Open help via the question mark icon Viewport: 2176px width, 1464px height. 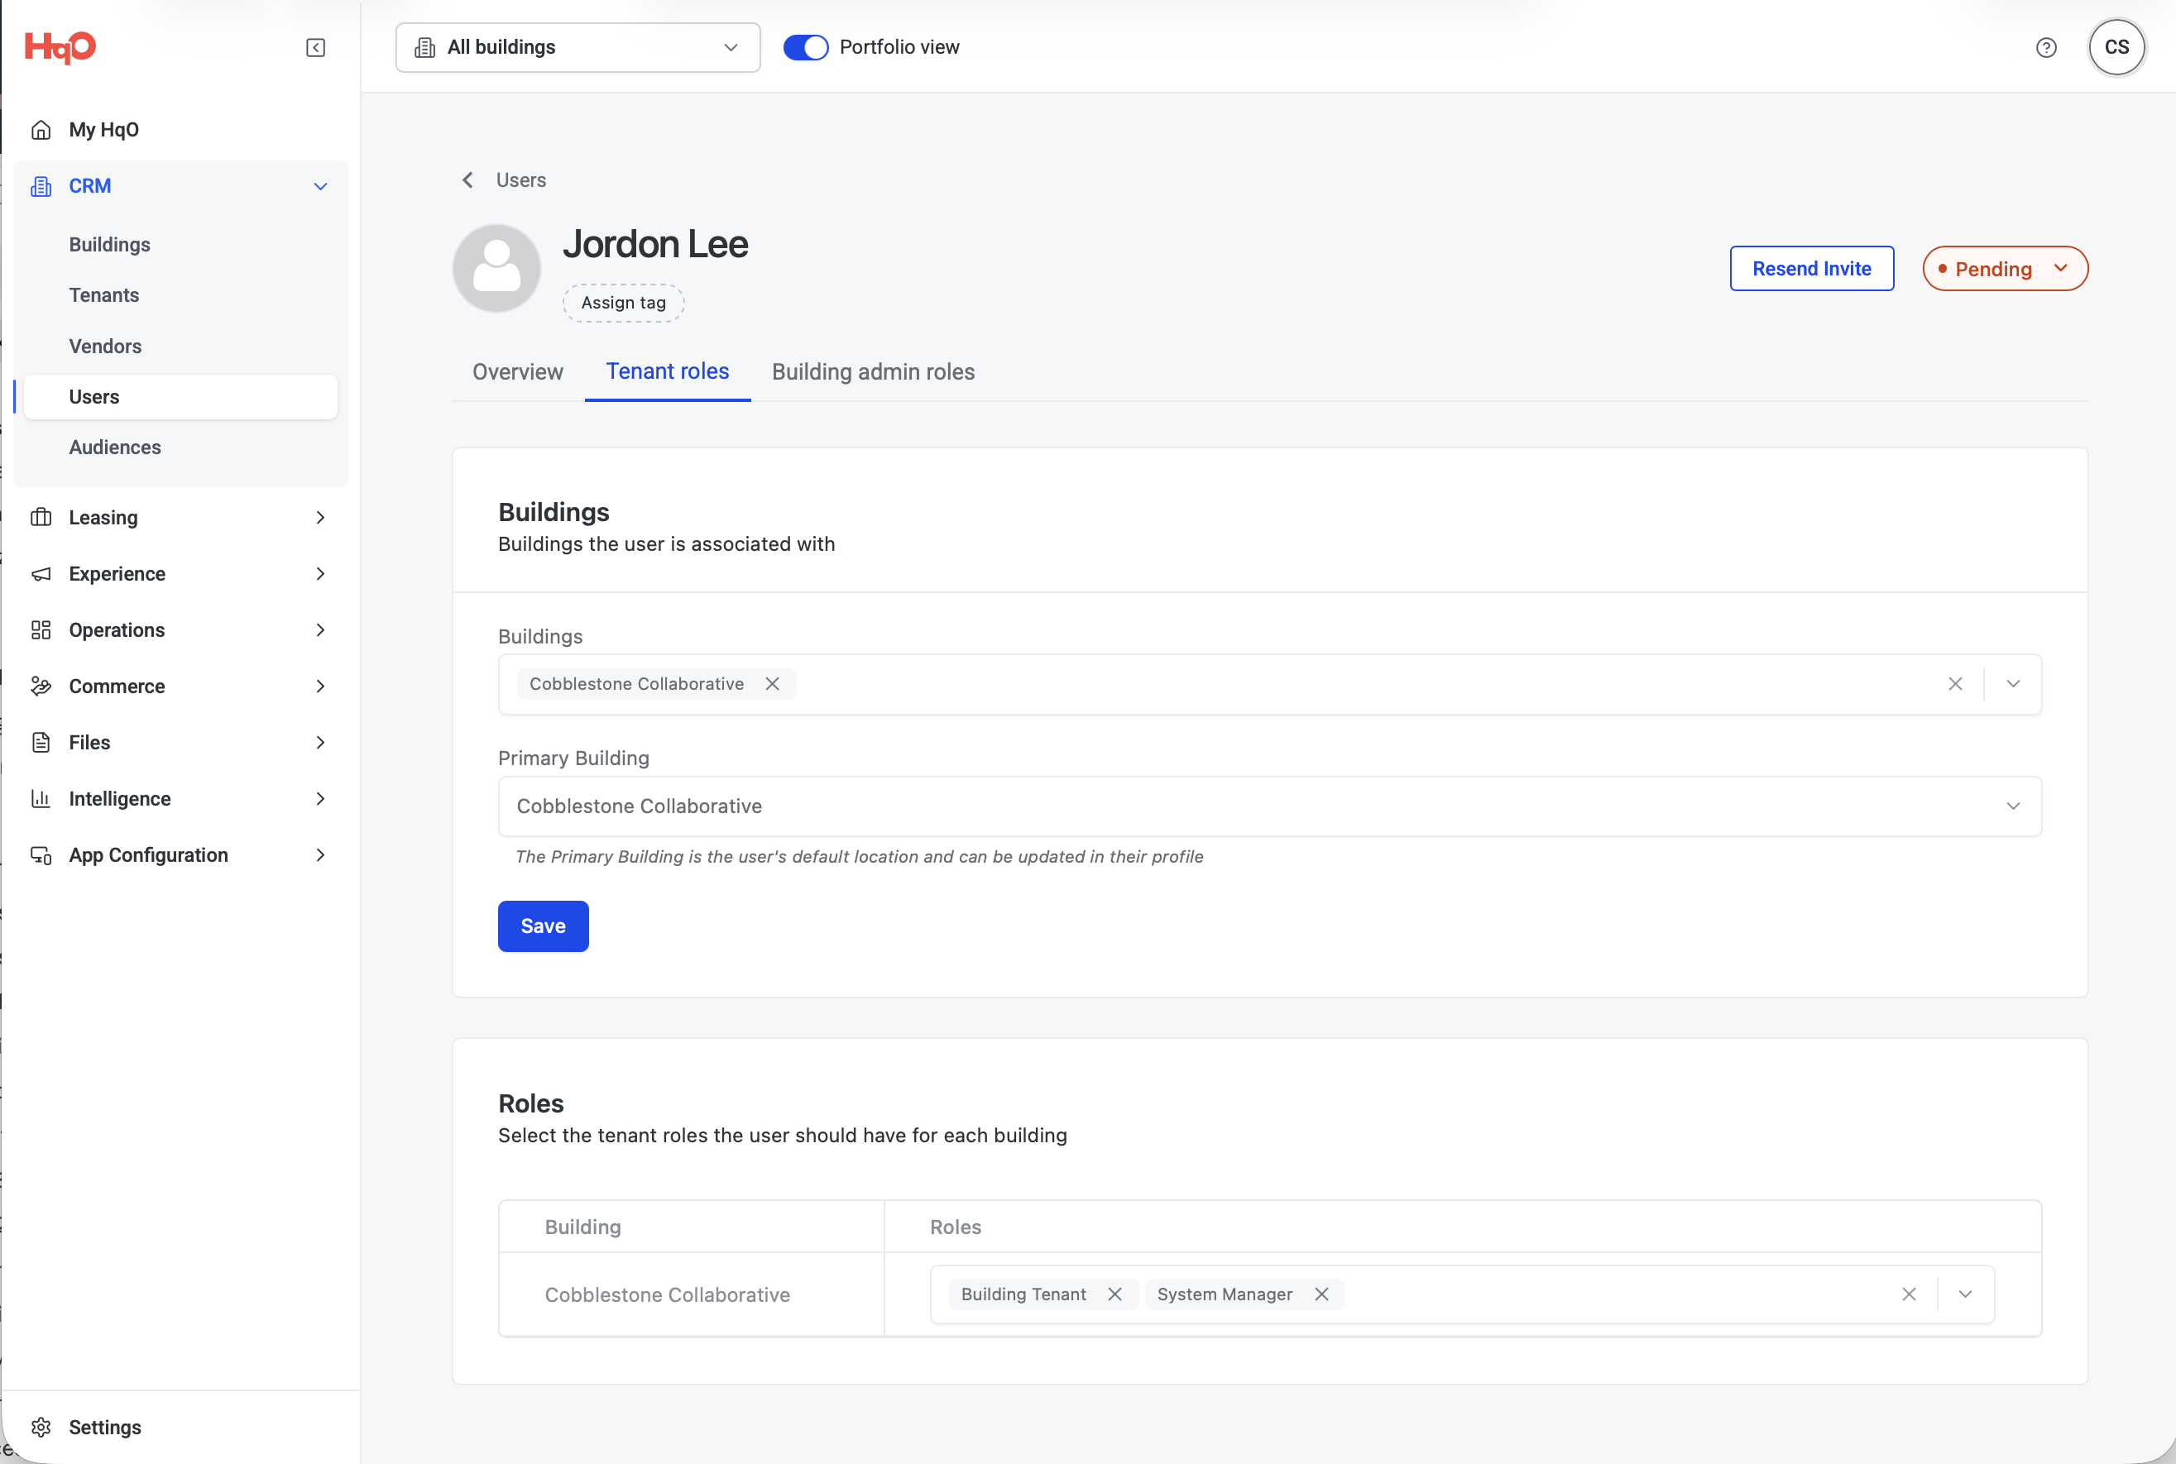click(x=2046, y=48)
